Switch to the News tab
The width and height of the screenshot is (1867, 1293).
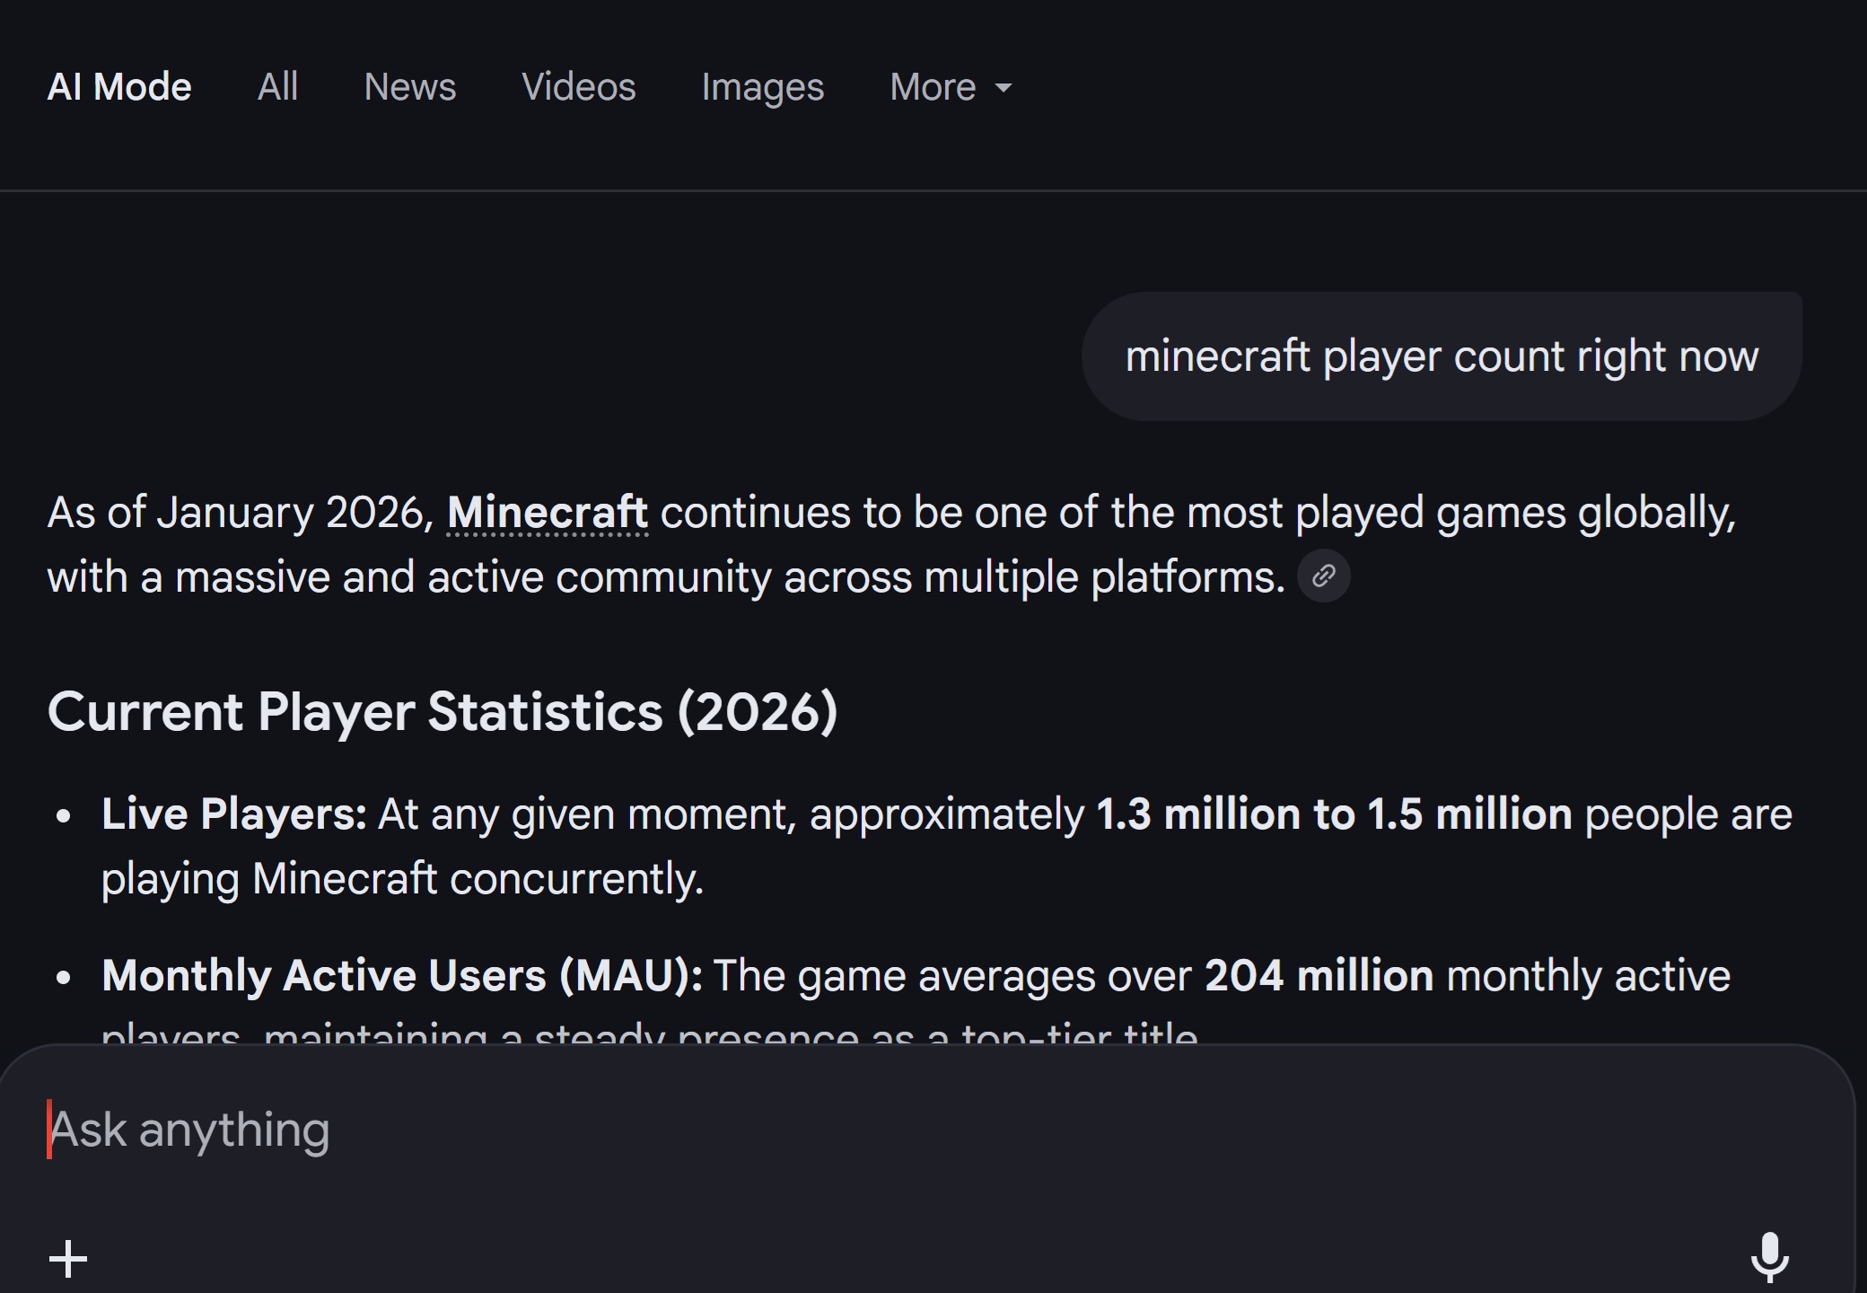point(410,87)
